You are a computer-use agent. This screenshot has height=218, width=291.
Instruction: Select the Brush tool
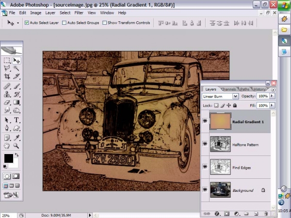click(16, 86)
